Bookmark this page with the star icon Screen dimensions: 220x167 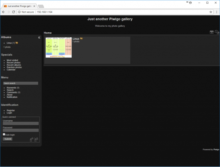[211, 12]
